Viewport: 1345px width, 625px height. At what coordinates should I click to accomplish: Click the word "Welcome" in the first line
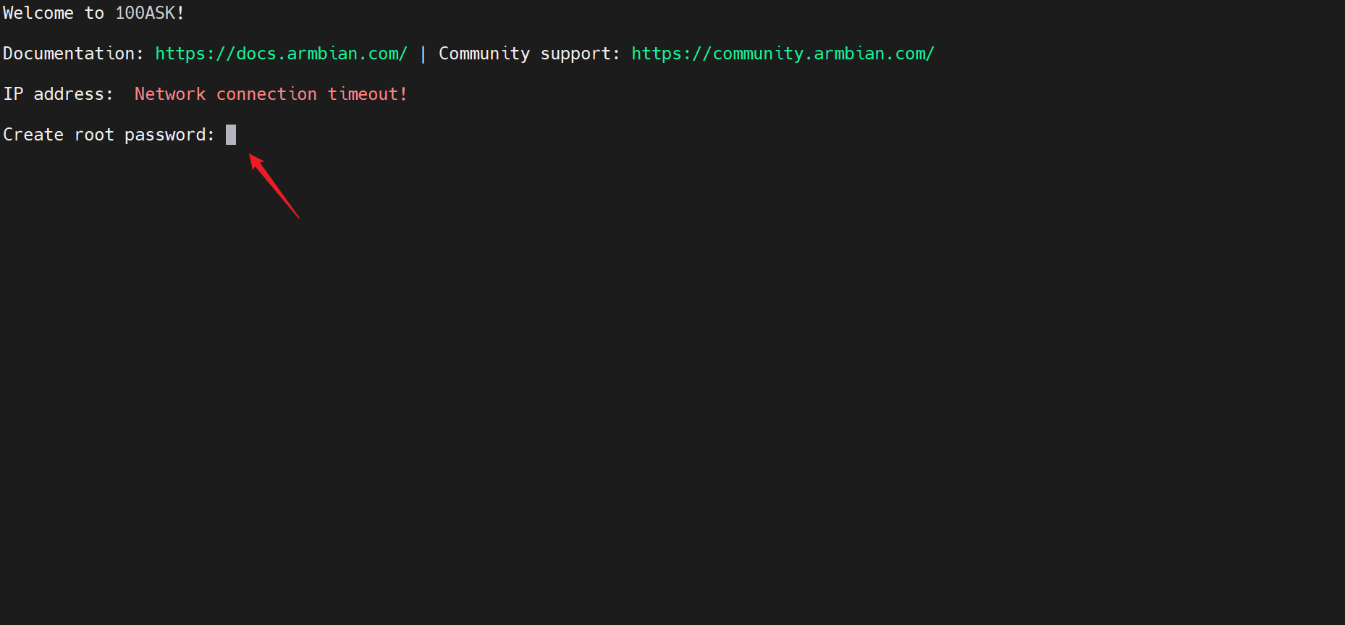[38, 13]
